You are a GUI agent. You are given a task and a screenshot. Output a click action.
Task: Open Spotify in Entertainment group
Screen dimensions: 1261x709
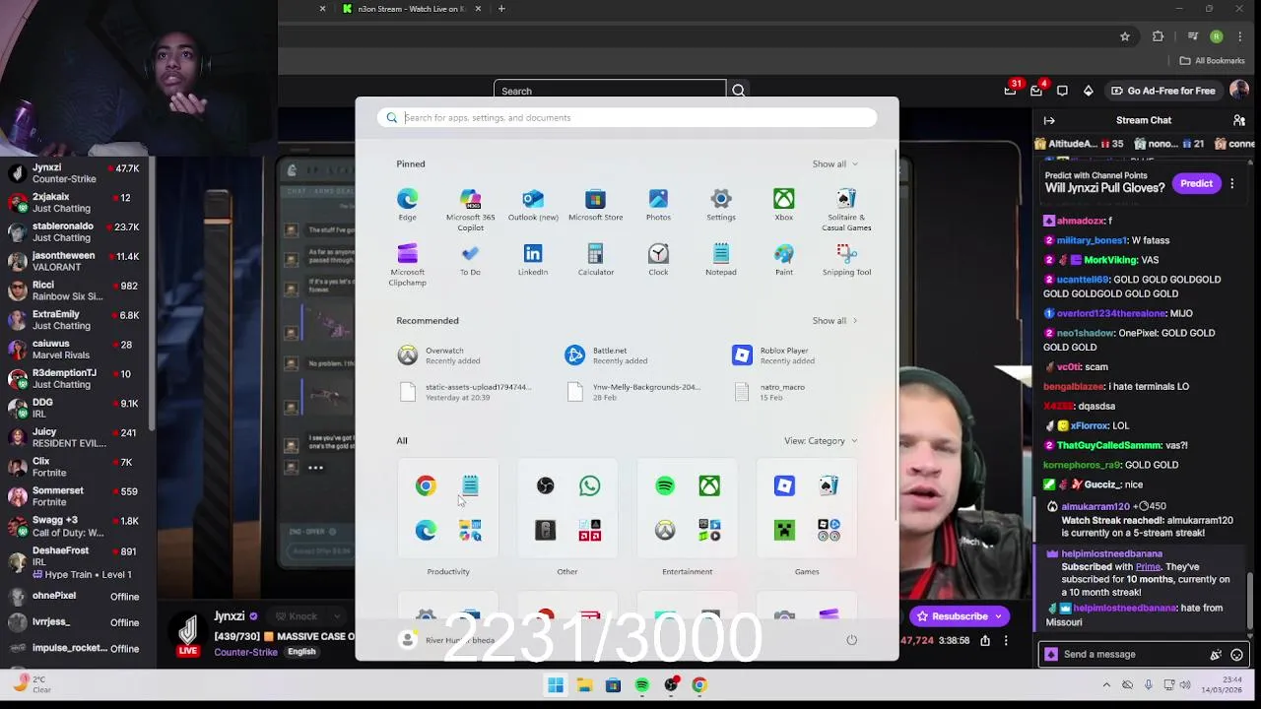[x=665, y=485]
